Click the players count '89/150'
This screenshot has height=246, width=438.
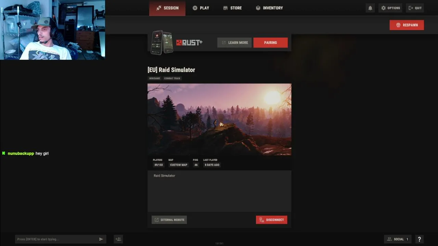158,165
